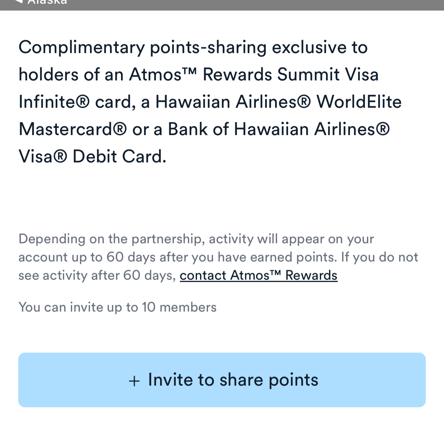Tap 'Bank of Hawaiian Airlines®' text
This screenshot has height=443, width=444.
tap(279, 129)
